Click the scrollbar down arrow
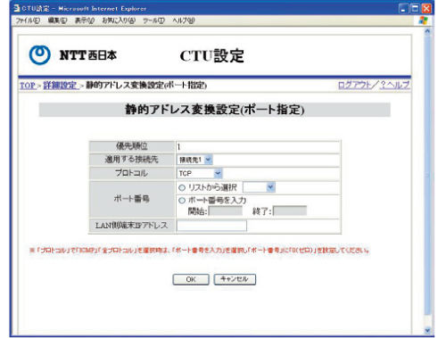The image size is (446, 338). [x=427, y=330]
